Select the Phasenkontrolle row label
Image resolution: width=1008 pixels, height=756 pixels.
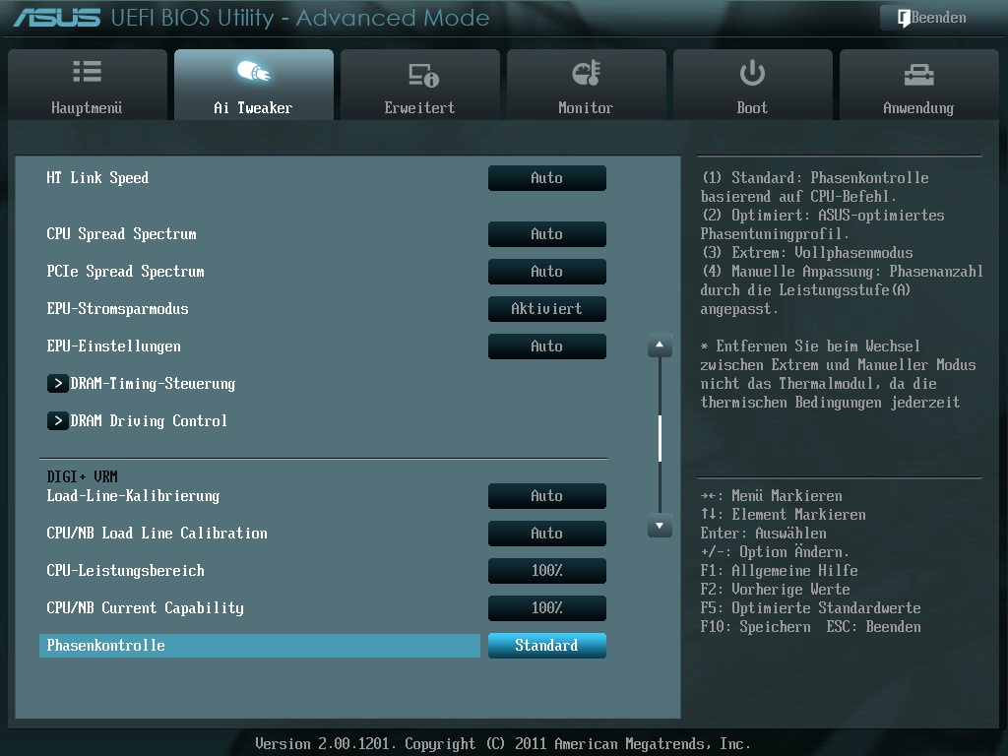(260, 646)
